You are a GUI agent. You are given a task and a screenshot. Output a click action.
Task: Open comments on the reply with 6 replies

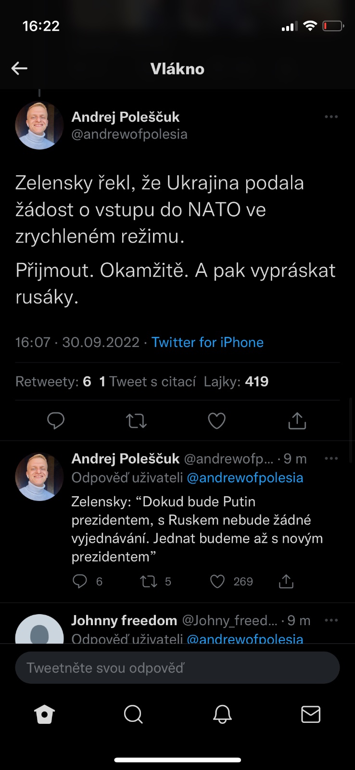(80, 581)
